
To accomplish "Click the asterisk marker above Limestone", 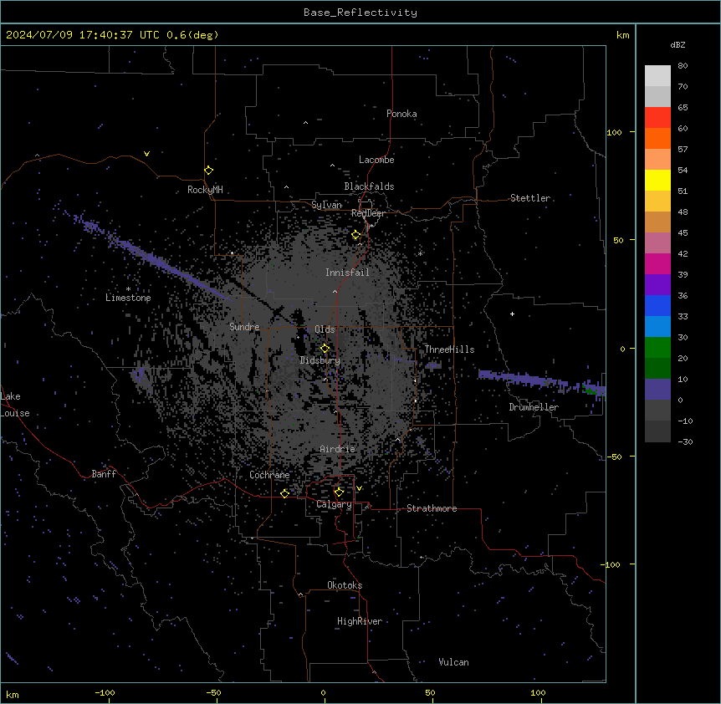I will coord(128,289).
